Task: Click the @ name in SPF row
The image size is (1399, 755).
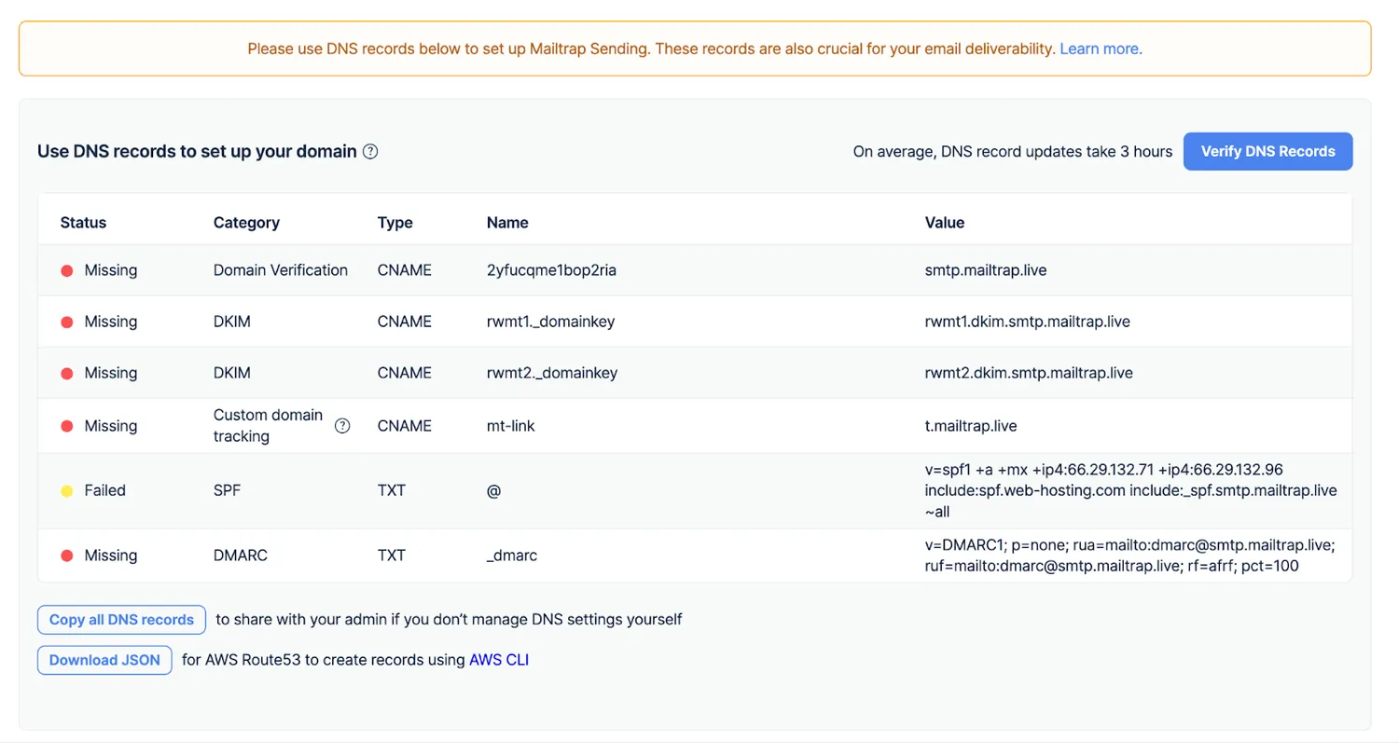Action: coord(494,490)
